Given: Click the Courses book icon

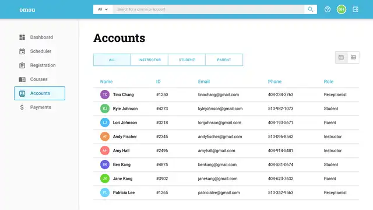Looking at the screenshot, I should tap(22, 79).
